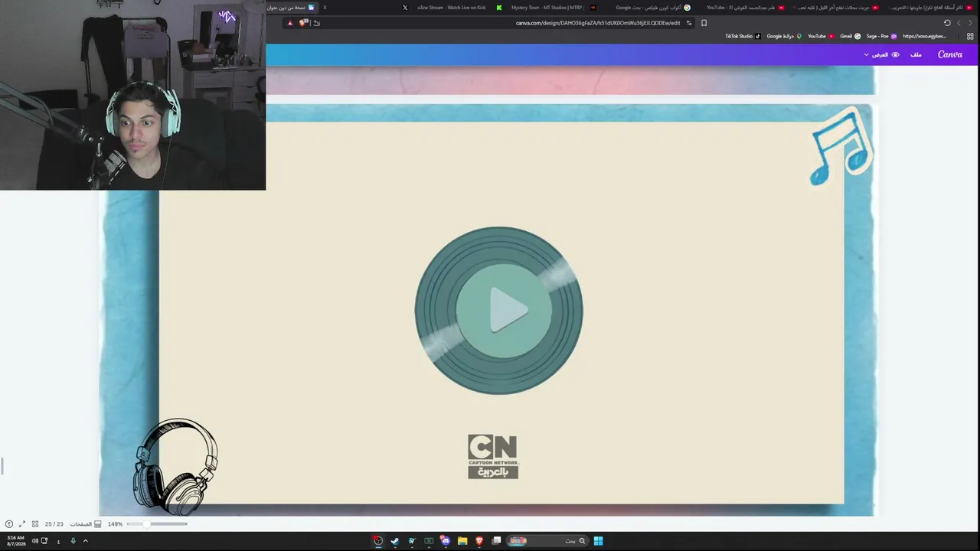
Task: Open Task View on the taskbar
Action: point(496,541)
